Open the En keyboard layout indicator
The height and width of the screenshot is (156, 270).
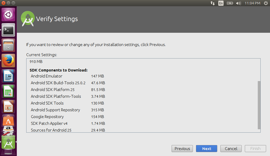point(221,3)
